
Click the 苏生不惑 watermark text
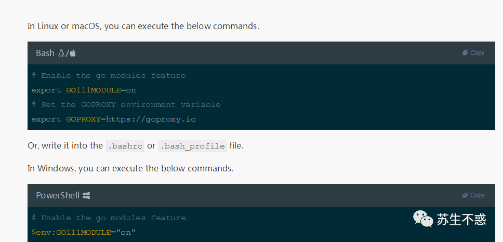(x=461, y=219)
